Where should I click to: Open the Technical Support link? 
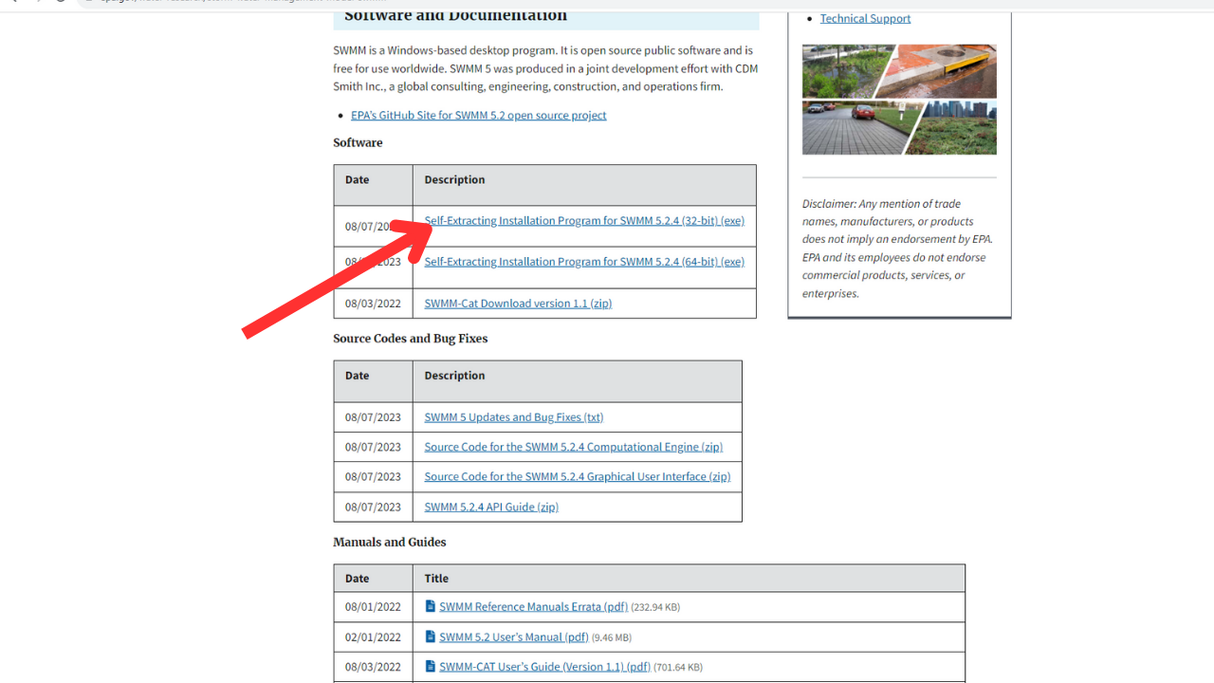tap(864, 18)
